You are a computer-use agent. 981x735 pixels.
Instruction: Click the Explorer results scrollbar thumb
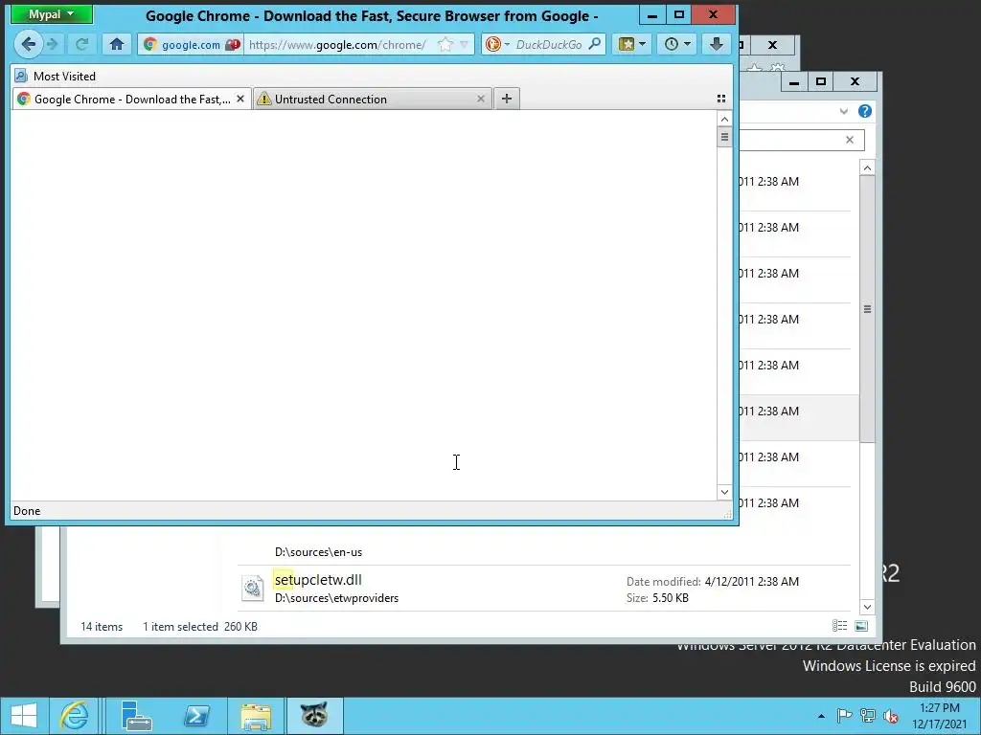click(867, 309)
